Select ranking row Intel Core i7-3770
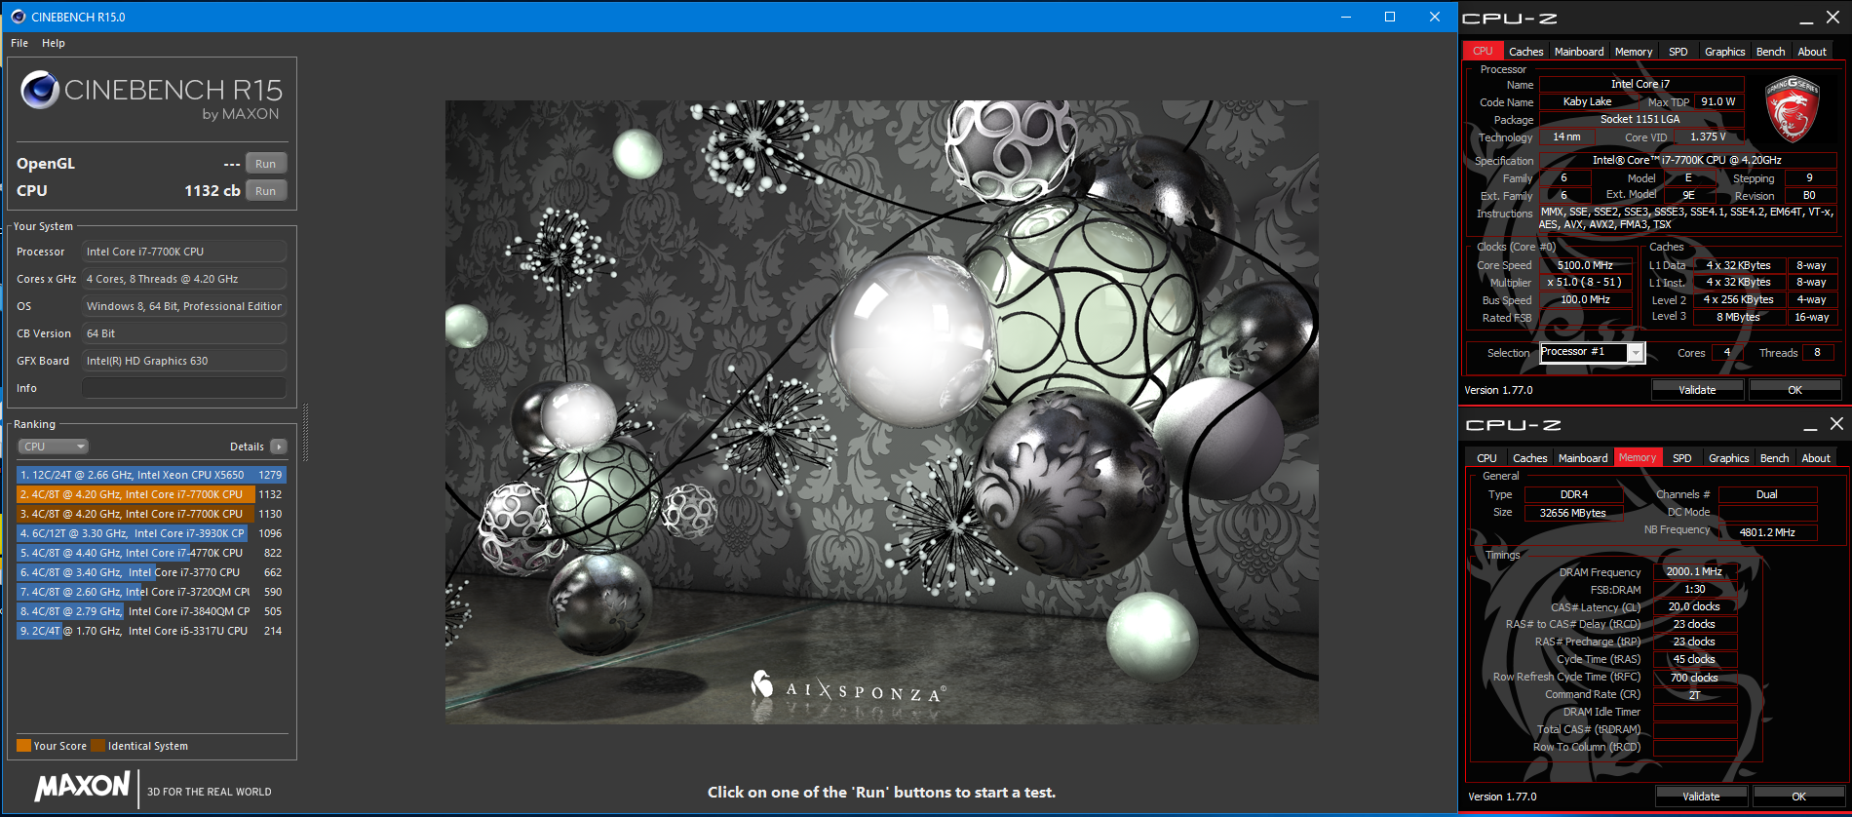Viewport: 1852px width, 817px height. 151,572
